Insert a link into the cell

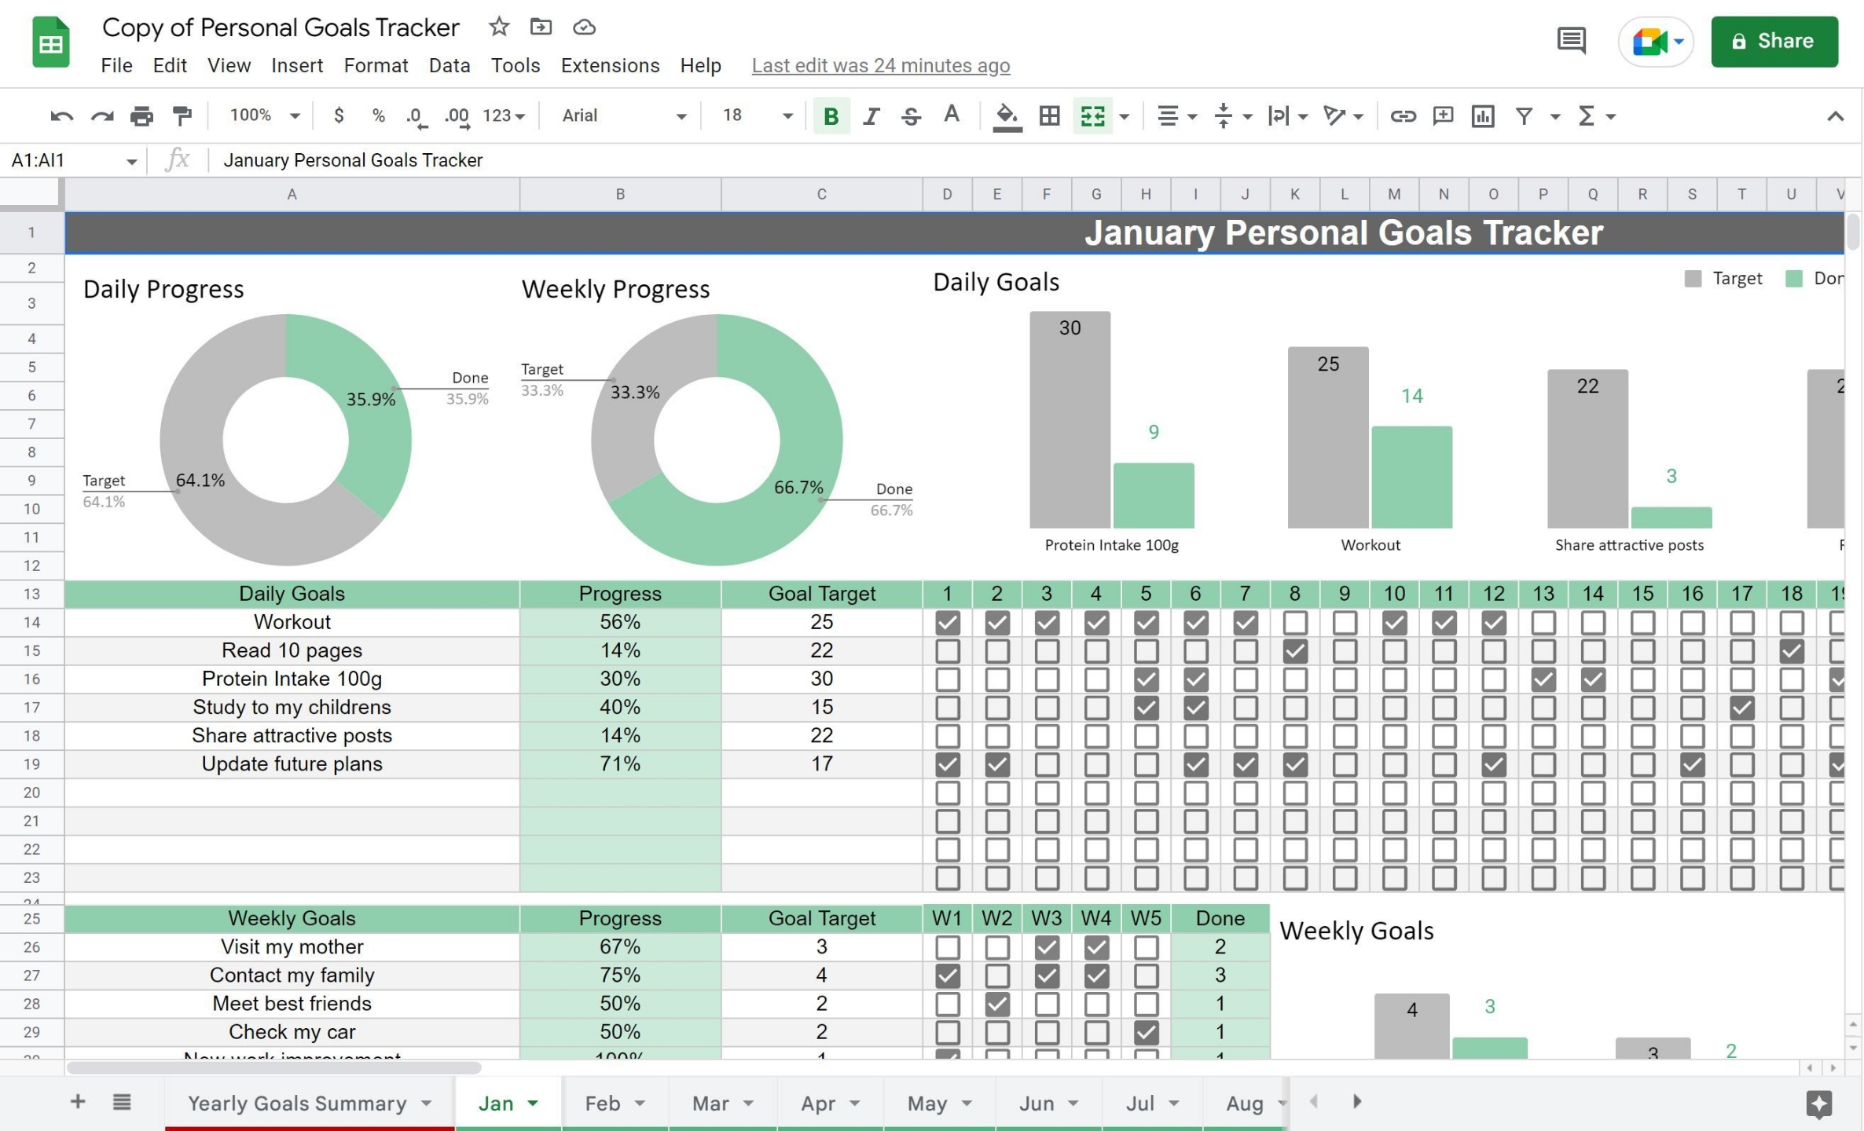pos(1404,115)
